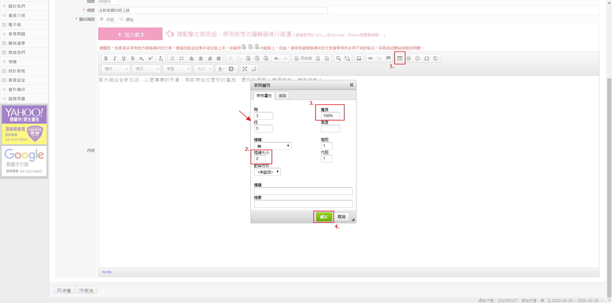Open the insert smiley icon

[418, 58]
